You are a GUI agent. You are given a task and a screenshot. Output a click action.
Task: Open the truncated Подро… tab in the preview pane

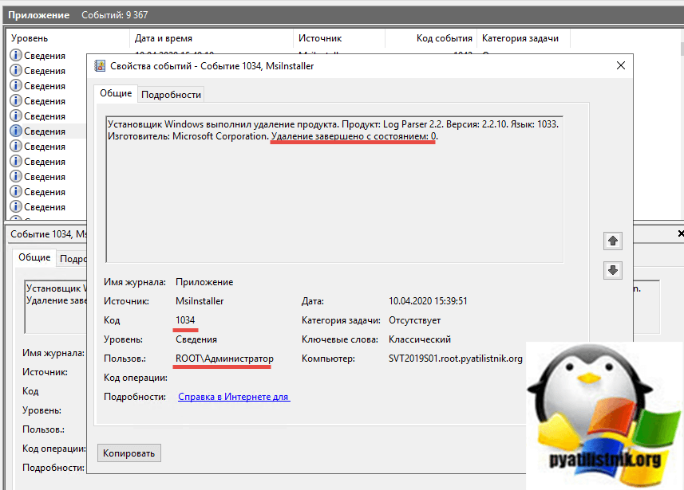[x=73, y=258]
